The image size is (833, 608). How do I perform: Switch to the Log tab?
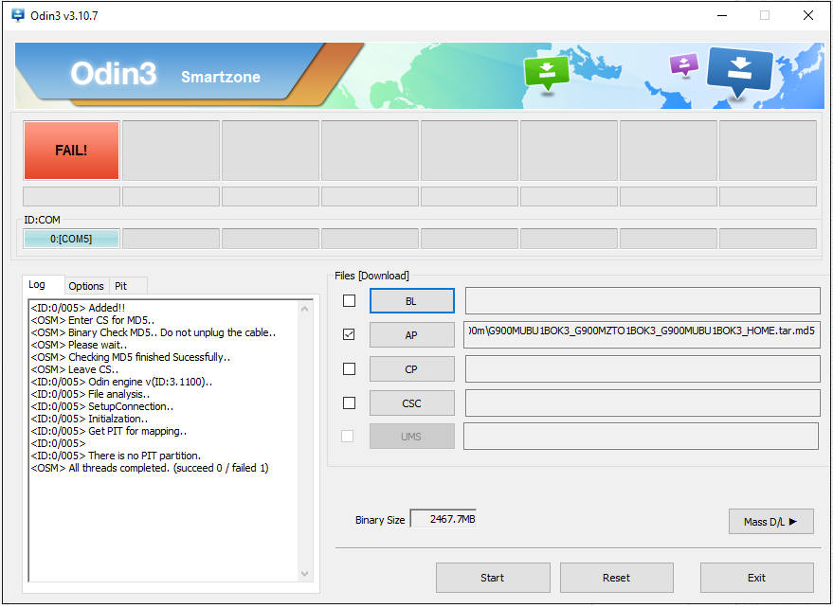tap(44, 285)
